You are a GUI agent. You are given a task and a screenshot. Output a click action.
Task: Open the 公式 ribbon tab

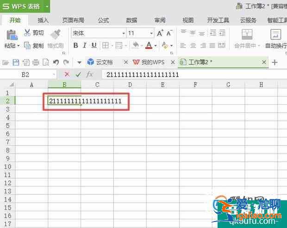pyautogui.click(x=103, y=20)
